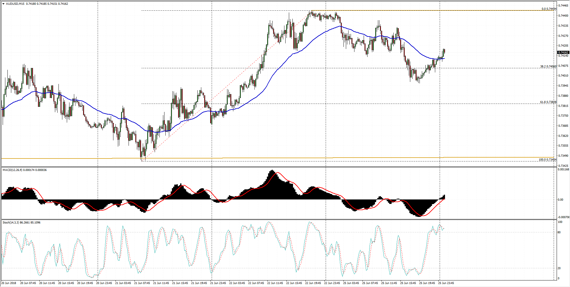Image resolution: width=570 pixels, height=287 pixels.
Task: Click the Fibonacci 0.0 level label
Action: pos(548,9)
